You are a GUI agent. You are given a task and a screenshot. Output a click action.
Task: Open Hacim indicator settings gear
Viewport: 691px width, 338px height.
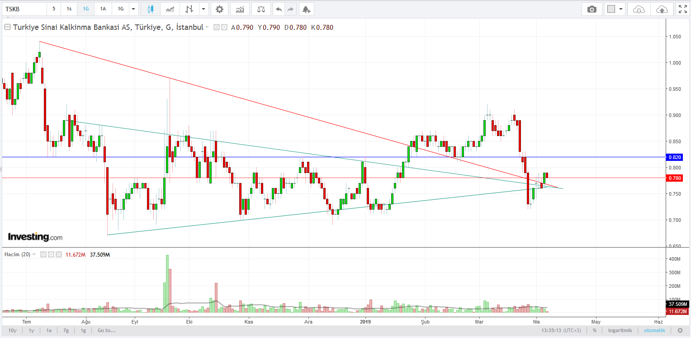coord(51,255)
